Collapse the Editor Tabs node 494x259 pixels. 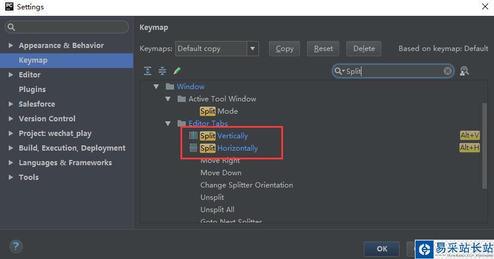point(168,123)
